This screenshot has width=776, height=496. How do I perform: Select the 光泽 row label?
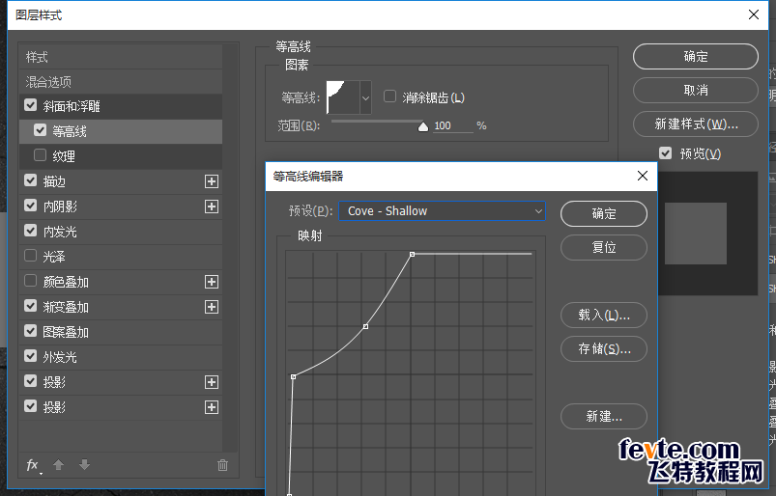(x=54, y=257)
